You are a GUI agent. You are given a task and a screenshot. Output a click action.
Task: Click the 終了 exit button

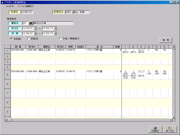pyautogui.click(x=170, y=129)
